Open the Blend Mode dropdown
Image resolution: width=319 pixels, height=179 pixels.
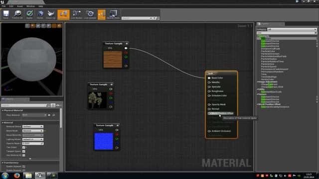tap(33, 131)
